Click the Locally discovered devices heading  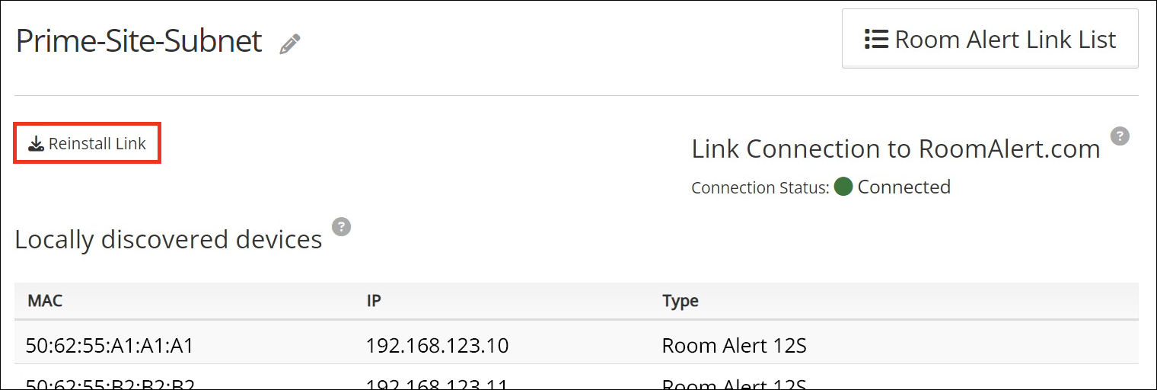click(x=168, y=239)
